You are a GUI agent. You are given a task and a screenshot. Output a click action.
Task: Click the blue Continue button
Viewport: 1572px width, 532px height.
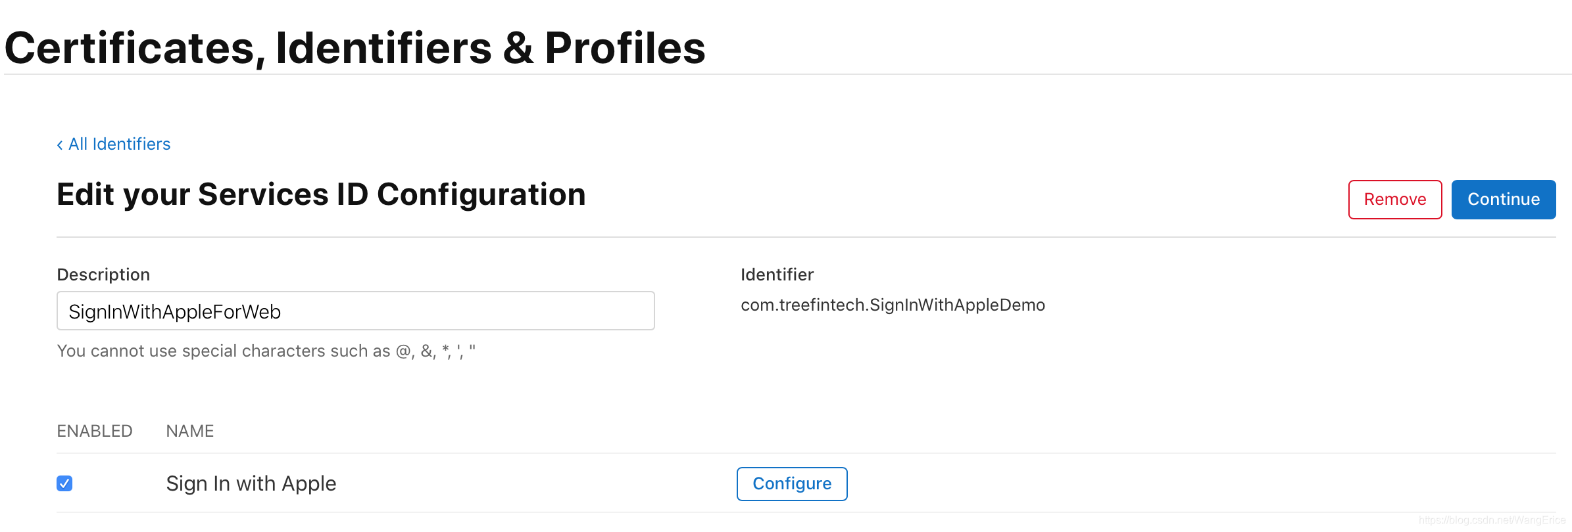[x=1504, y=200]
